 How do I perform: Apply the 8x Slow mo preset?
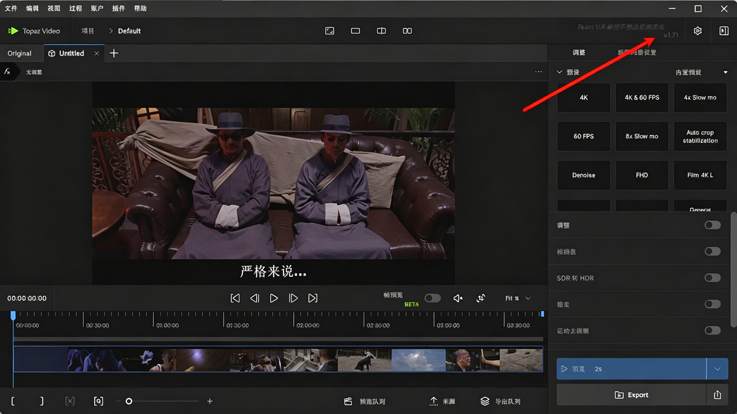pyautogui.click(x=642, y=136)
